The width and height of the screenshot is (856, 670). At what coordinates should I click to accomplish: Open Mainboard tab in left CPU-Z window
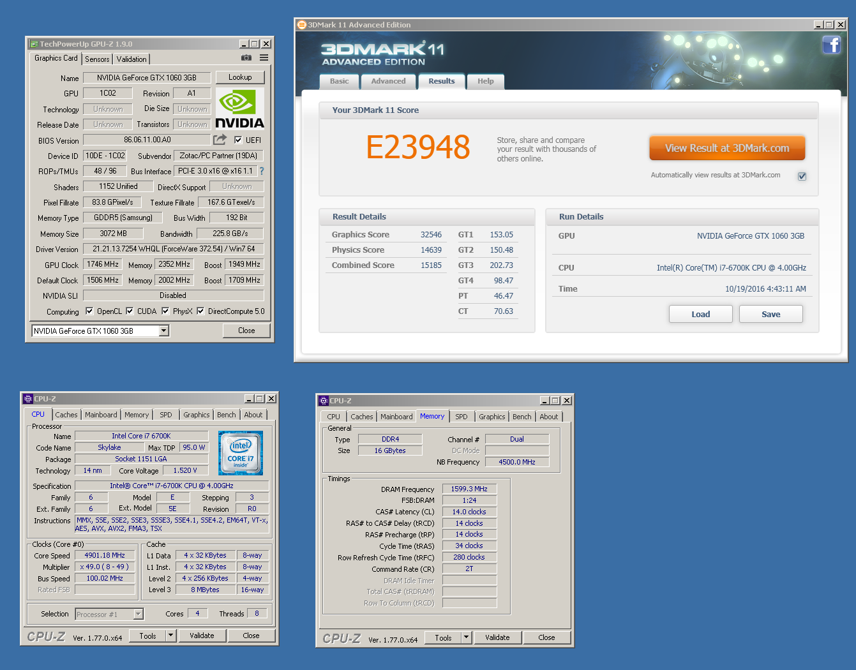point(101,415)
